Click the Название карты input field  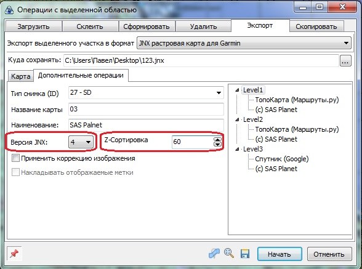point(146,109)
